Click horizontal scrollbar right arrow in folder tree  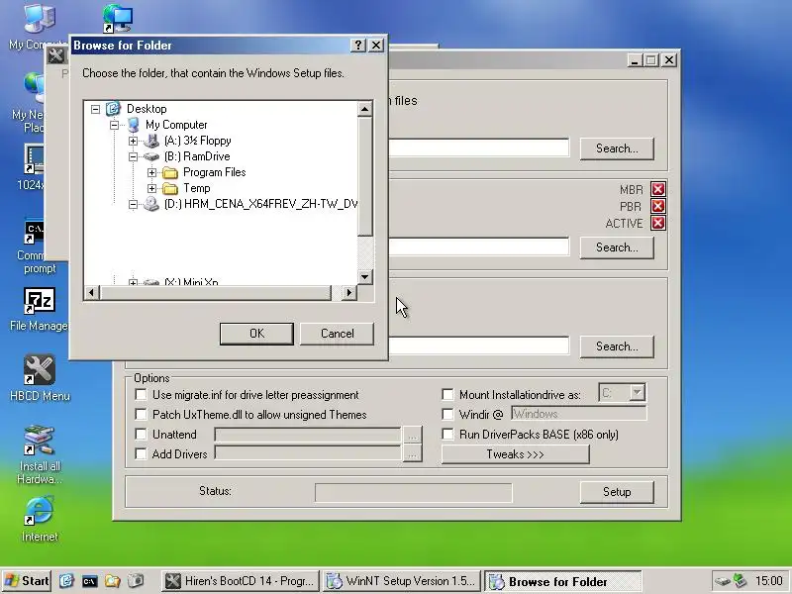[349, 292]
